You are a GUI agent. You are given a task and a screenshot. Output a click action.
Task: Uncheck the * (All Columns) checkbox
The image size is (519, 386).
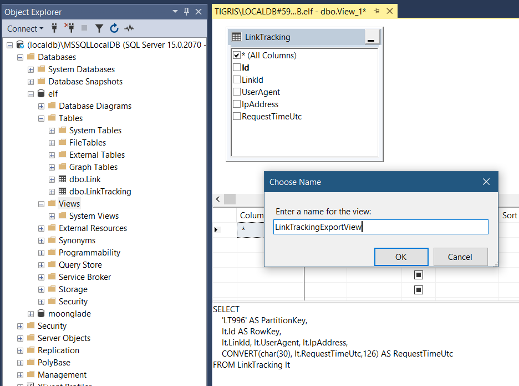coord(237,55)
